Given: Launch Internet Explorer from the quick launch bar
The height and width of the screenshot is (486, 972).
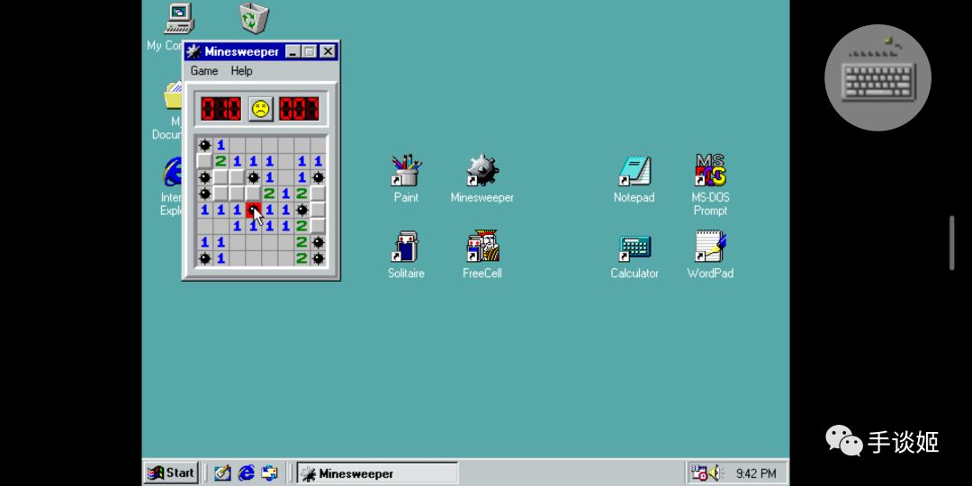Looking at the screenshot, I should (246, 473).
